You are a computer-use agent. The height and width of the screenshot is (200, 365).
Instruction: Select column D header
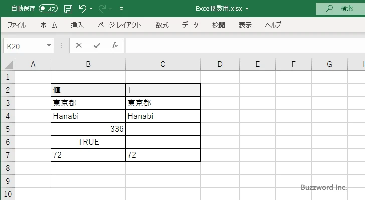click(220, 64)
